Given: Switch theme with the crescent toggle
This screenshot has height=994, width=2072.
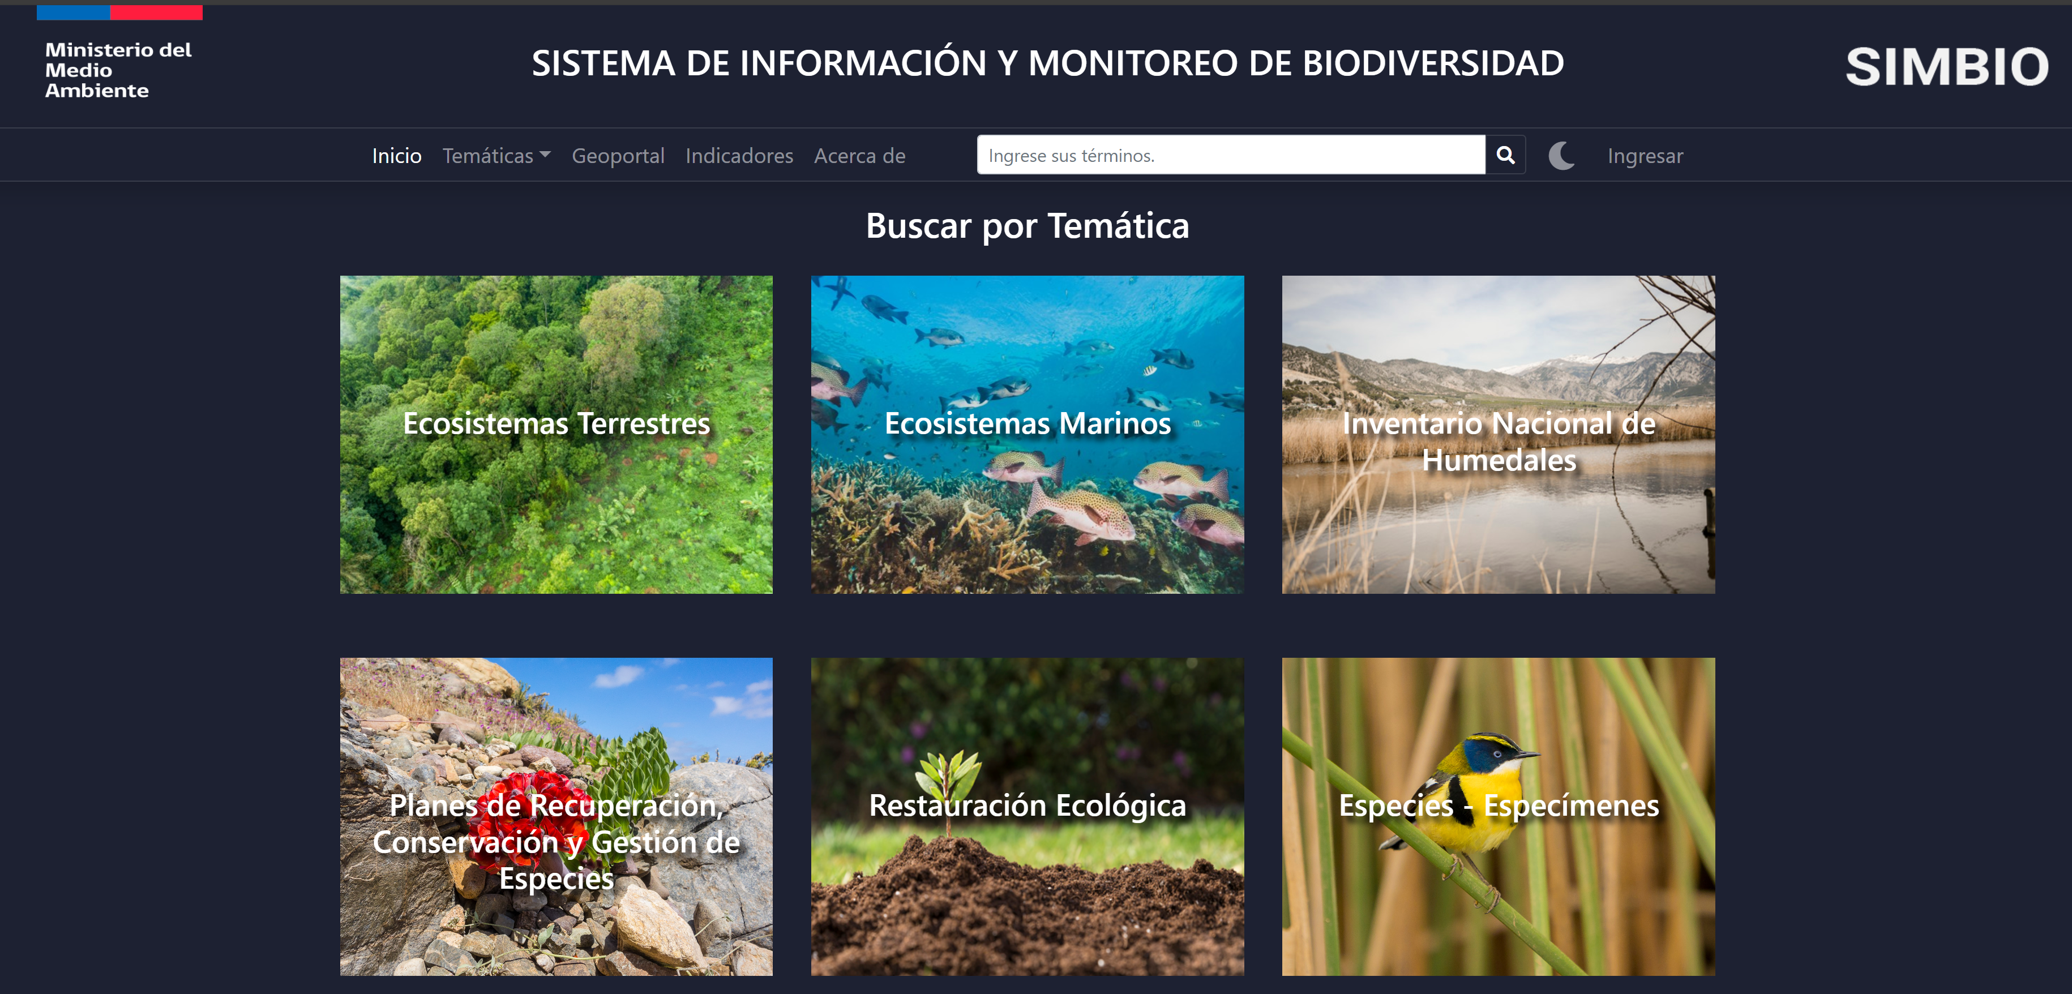Looking at the screenshot, I should coord(1561,155).
